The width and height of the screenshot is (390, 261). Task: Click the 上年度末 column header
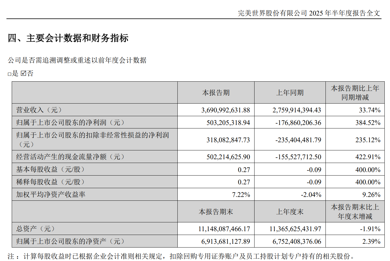pos(290,211)
